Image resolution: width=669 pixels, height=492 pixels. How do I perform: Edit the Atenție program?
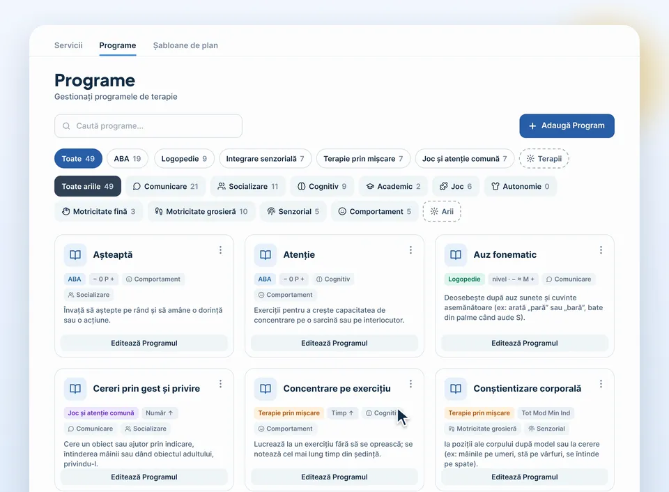(334, 343)
